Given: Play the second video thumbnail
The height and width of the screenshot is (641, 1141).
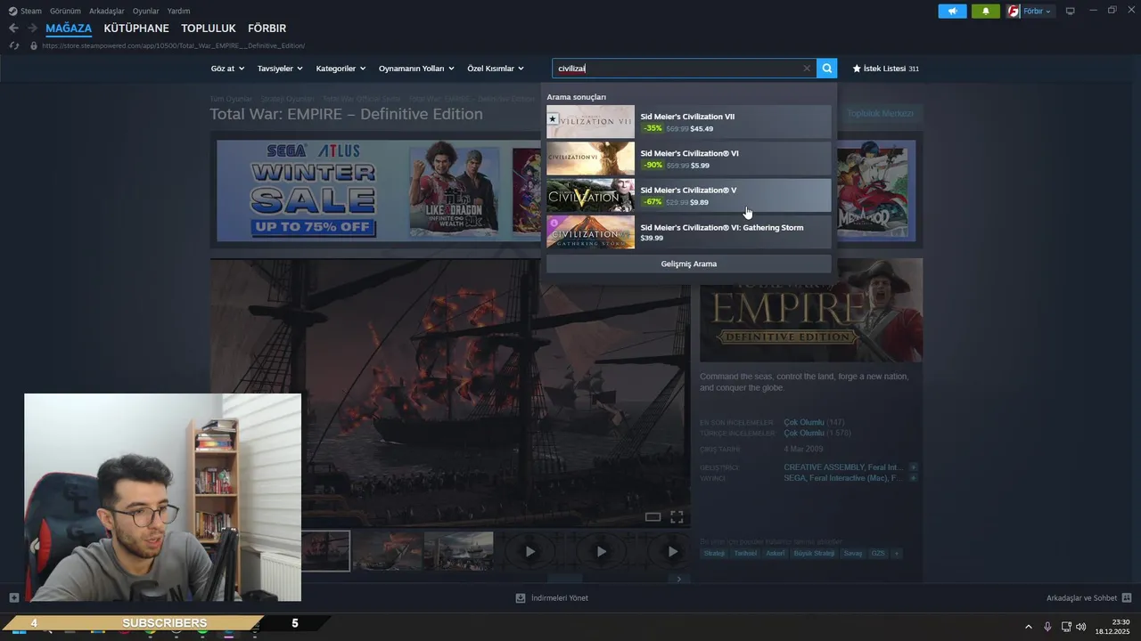Looking at the screenshot, I should tap(601, 551).
